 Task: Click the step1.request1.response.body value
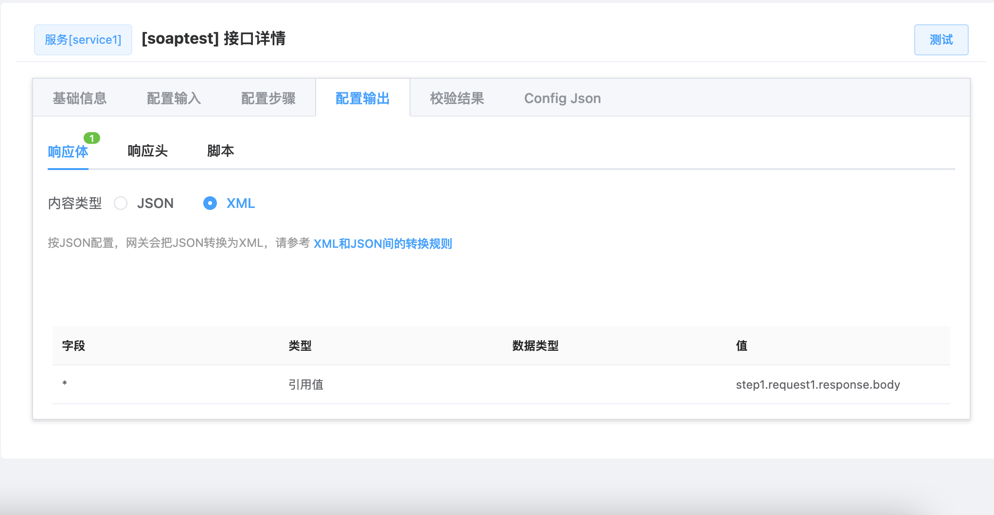(818, 385)
